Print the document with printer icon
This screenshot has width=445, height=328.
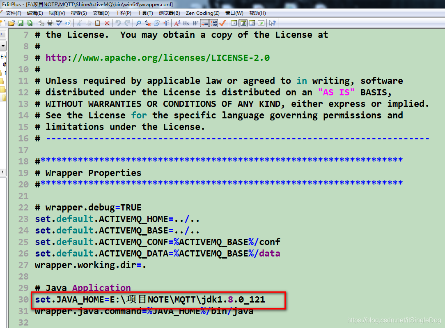pyautogui.click(x=50, y=23)
